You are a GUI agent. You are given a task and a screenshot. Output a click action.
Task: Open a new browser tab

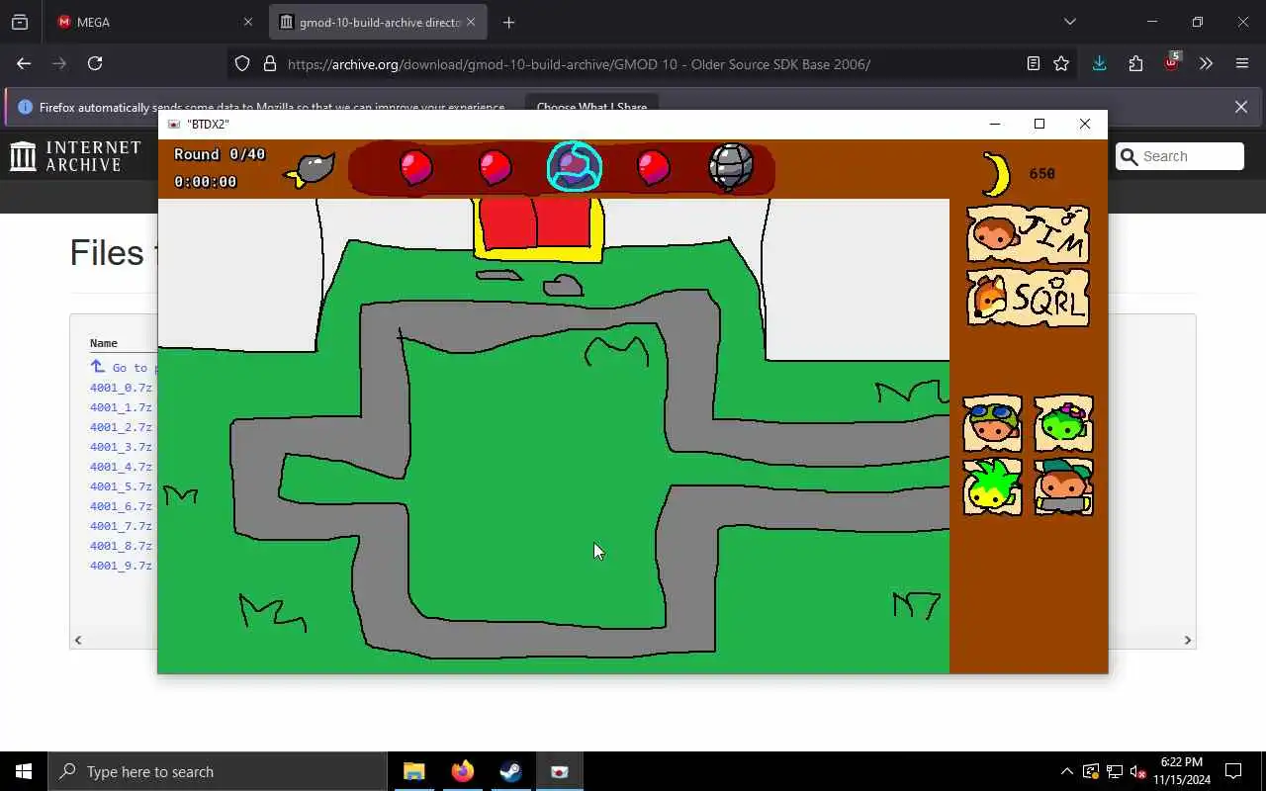click(508, 22)
